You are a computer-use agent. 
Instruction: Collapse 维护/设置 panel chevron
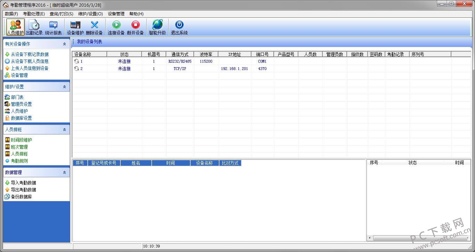point(64,87)
